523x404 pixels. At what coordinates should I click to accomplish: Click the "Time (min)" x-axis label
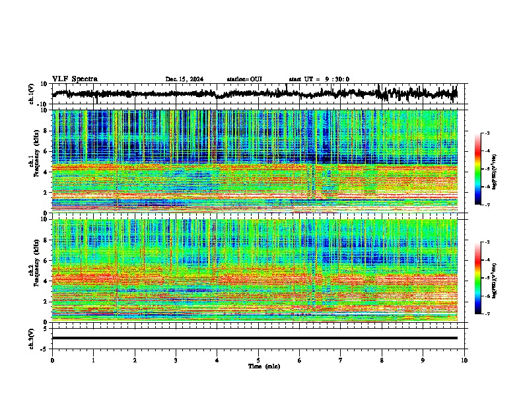pos(264,366)
